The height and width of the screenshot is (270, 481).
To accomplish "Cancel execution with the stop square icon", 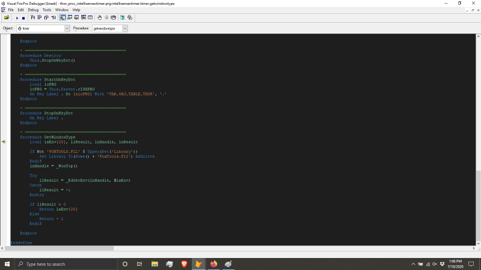I will coord(23,18).
